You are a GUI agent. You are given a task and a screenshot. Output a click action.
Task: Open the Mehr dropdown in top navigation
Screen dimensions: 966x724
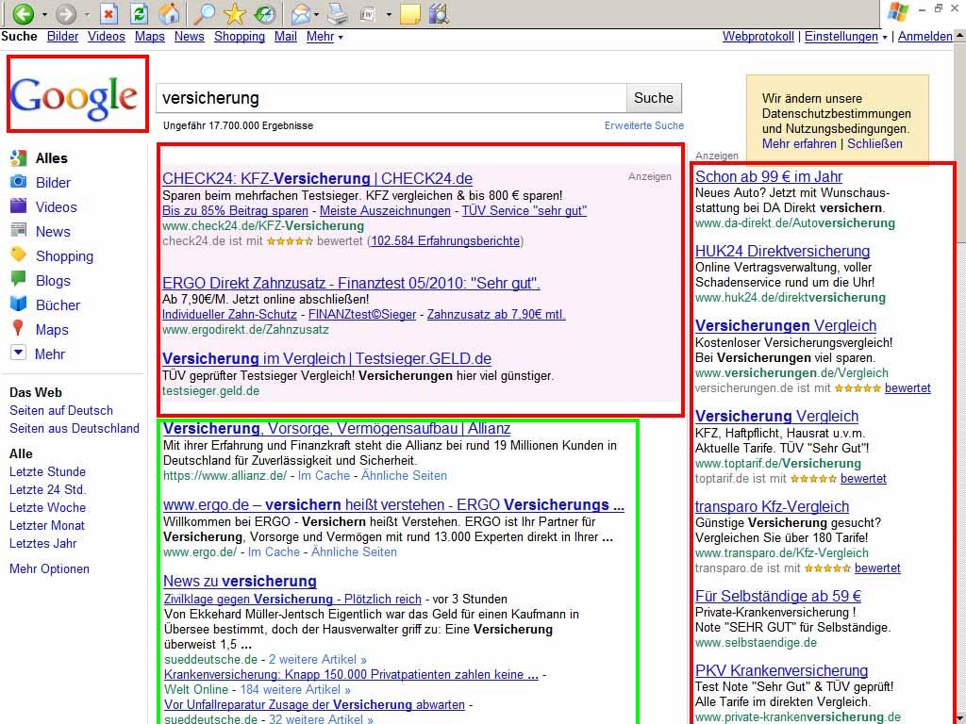[x=325, y=37]
